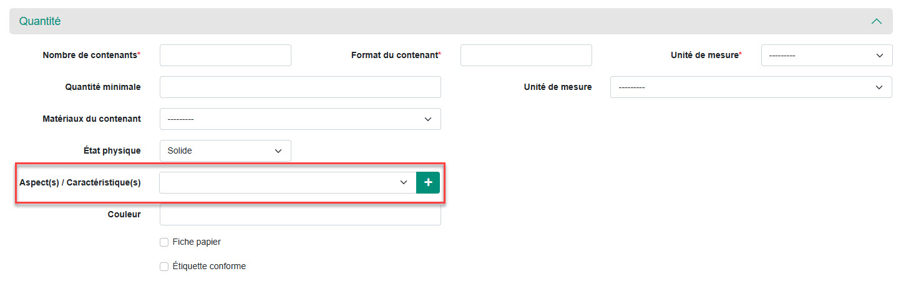Image resolution: width=901 pixels, height=286 pixels.
Task: Focus the Format du contenant field
Action: [x=526, y=56]
